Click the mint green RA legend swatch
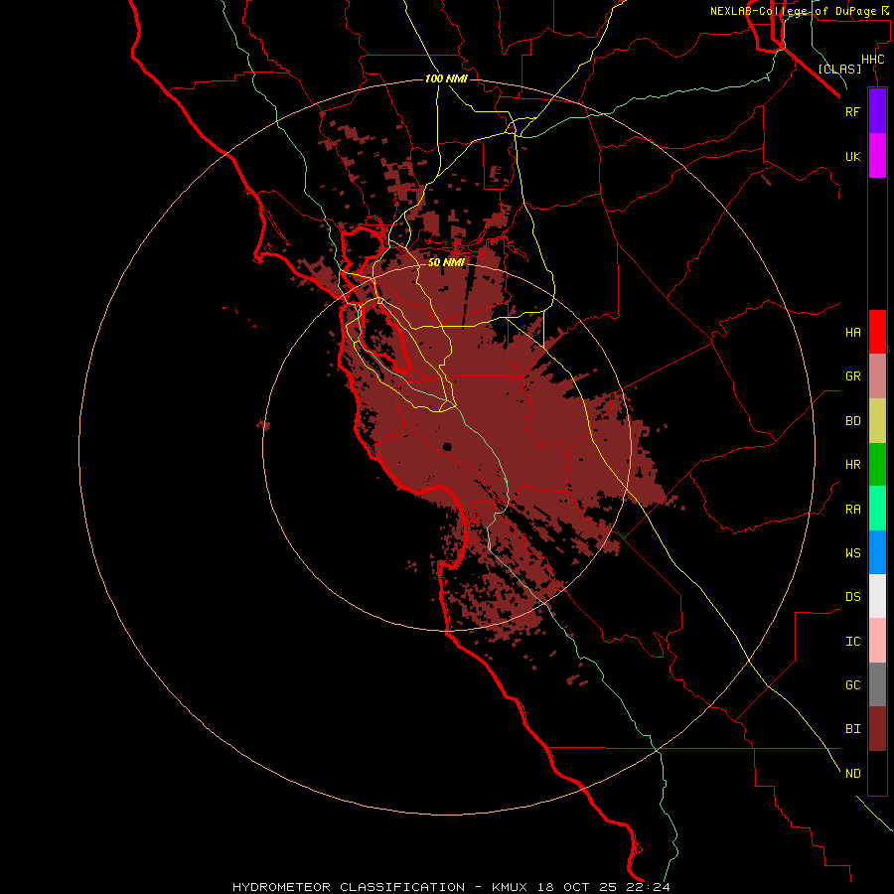 pos(877,509)
